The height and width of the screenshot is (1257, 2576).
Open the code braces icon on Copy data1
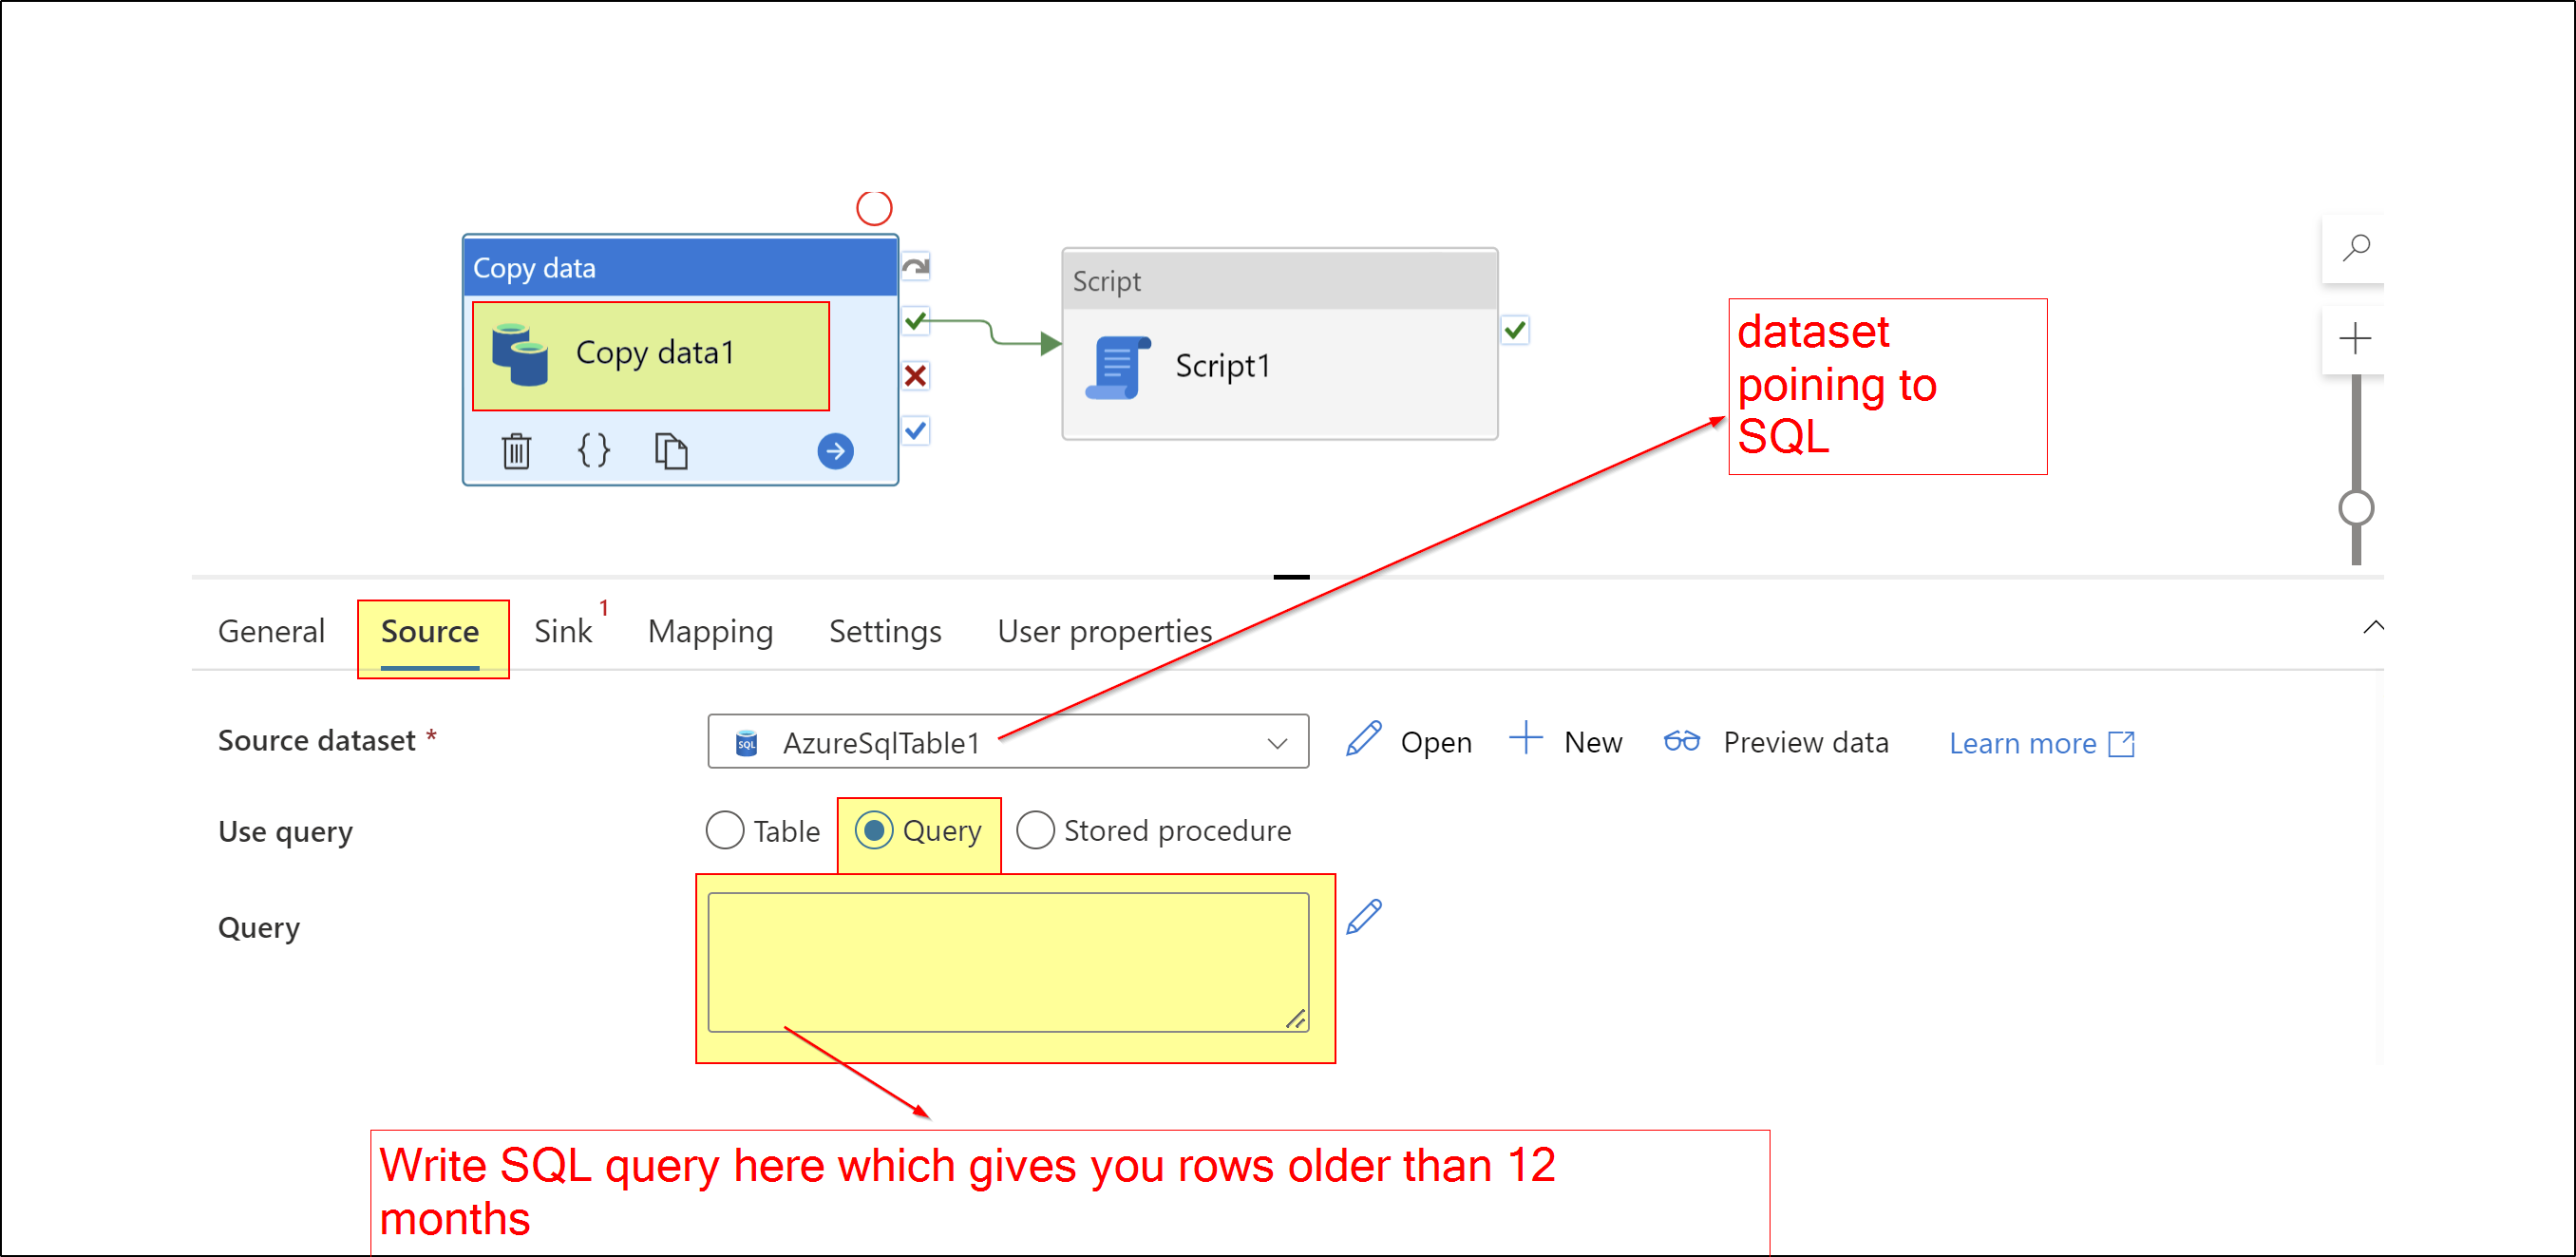(593, 451)
